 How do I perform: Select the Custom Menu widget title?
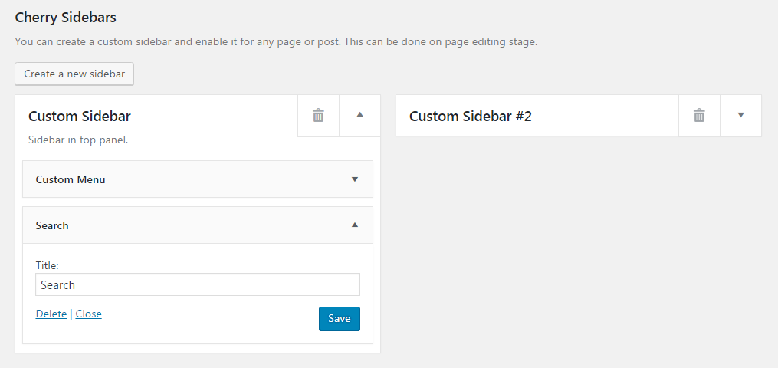[71, 179]
